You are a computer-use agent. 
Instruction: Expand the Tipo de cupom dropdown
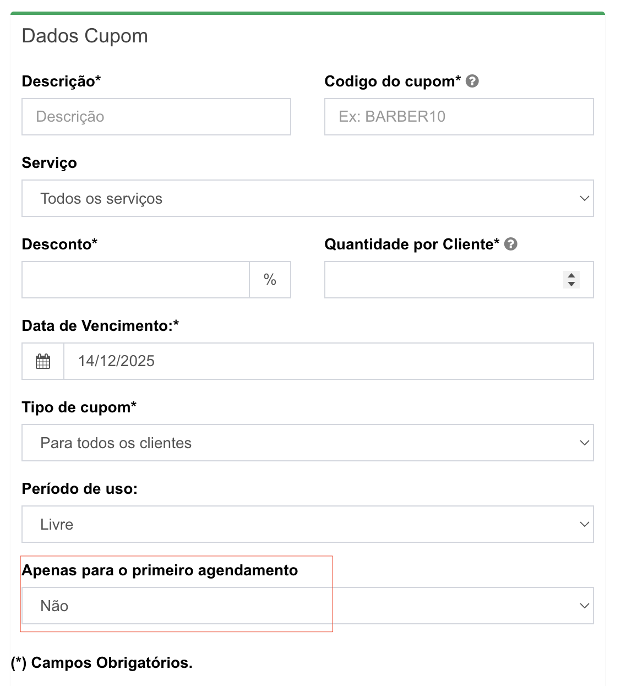[307, 443]
